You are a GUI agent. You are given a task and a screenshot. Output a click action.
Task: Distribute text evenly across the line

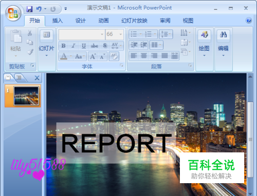[174, 55]
